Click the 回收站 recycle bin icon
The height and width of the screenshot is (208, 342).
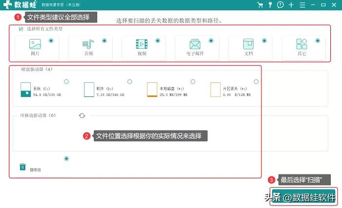(22, 167)
